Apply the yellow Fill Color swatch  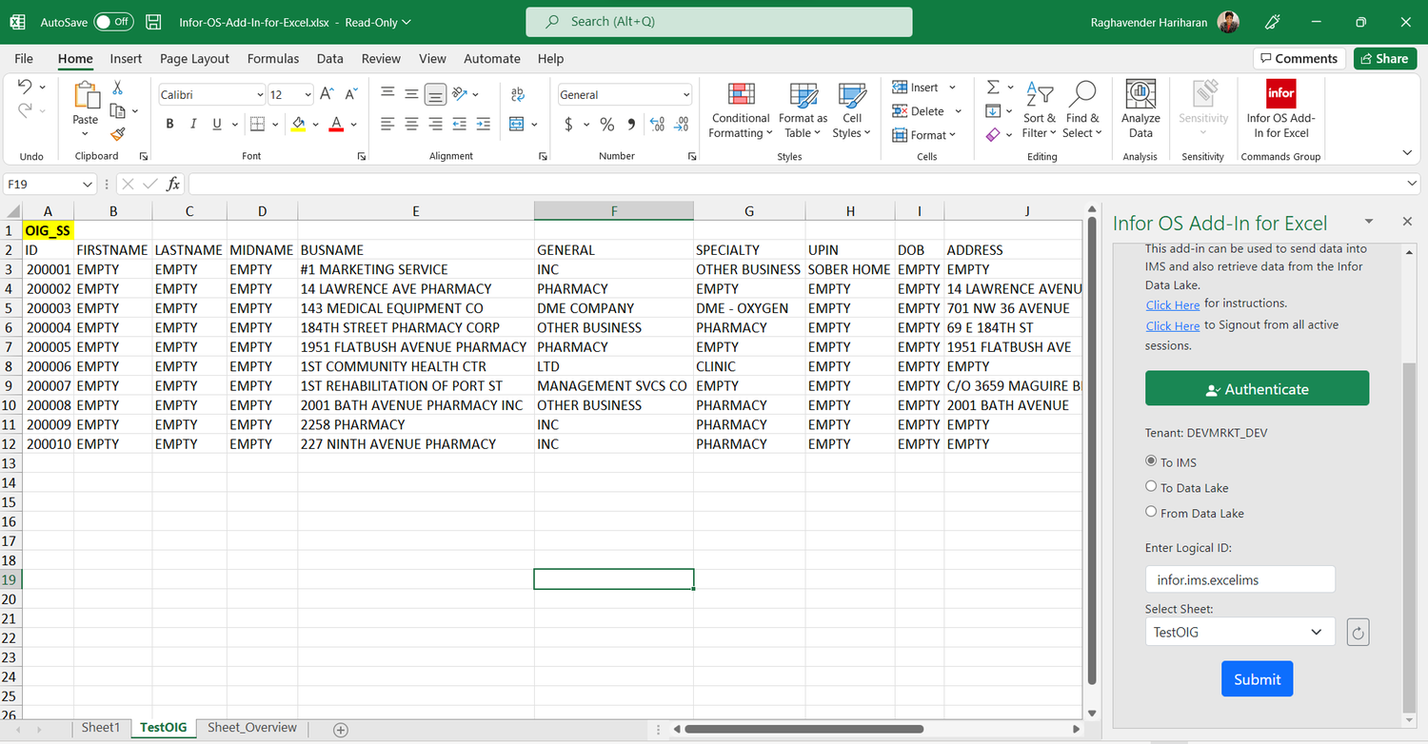[299, 125]
